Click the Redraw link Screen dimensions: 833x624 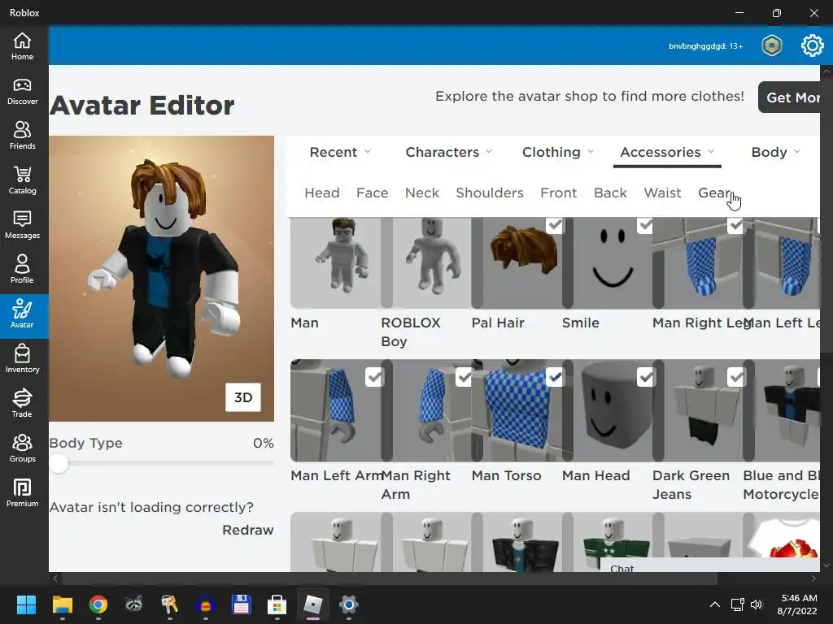[247, 530]
